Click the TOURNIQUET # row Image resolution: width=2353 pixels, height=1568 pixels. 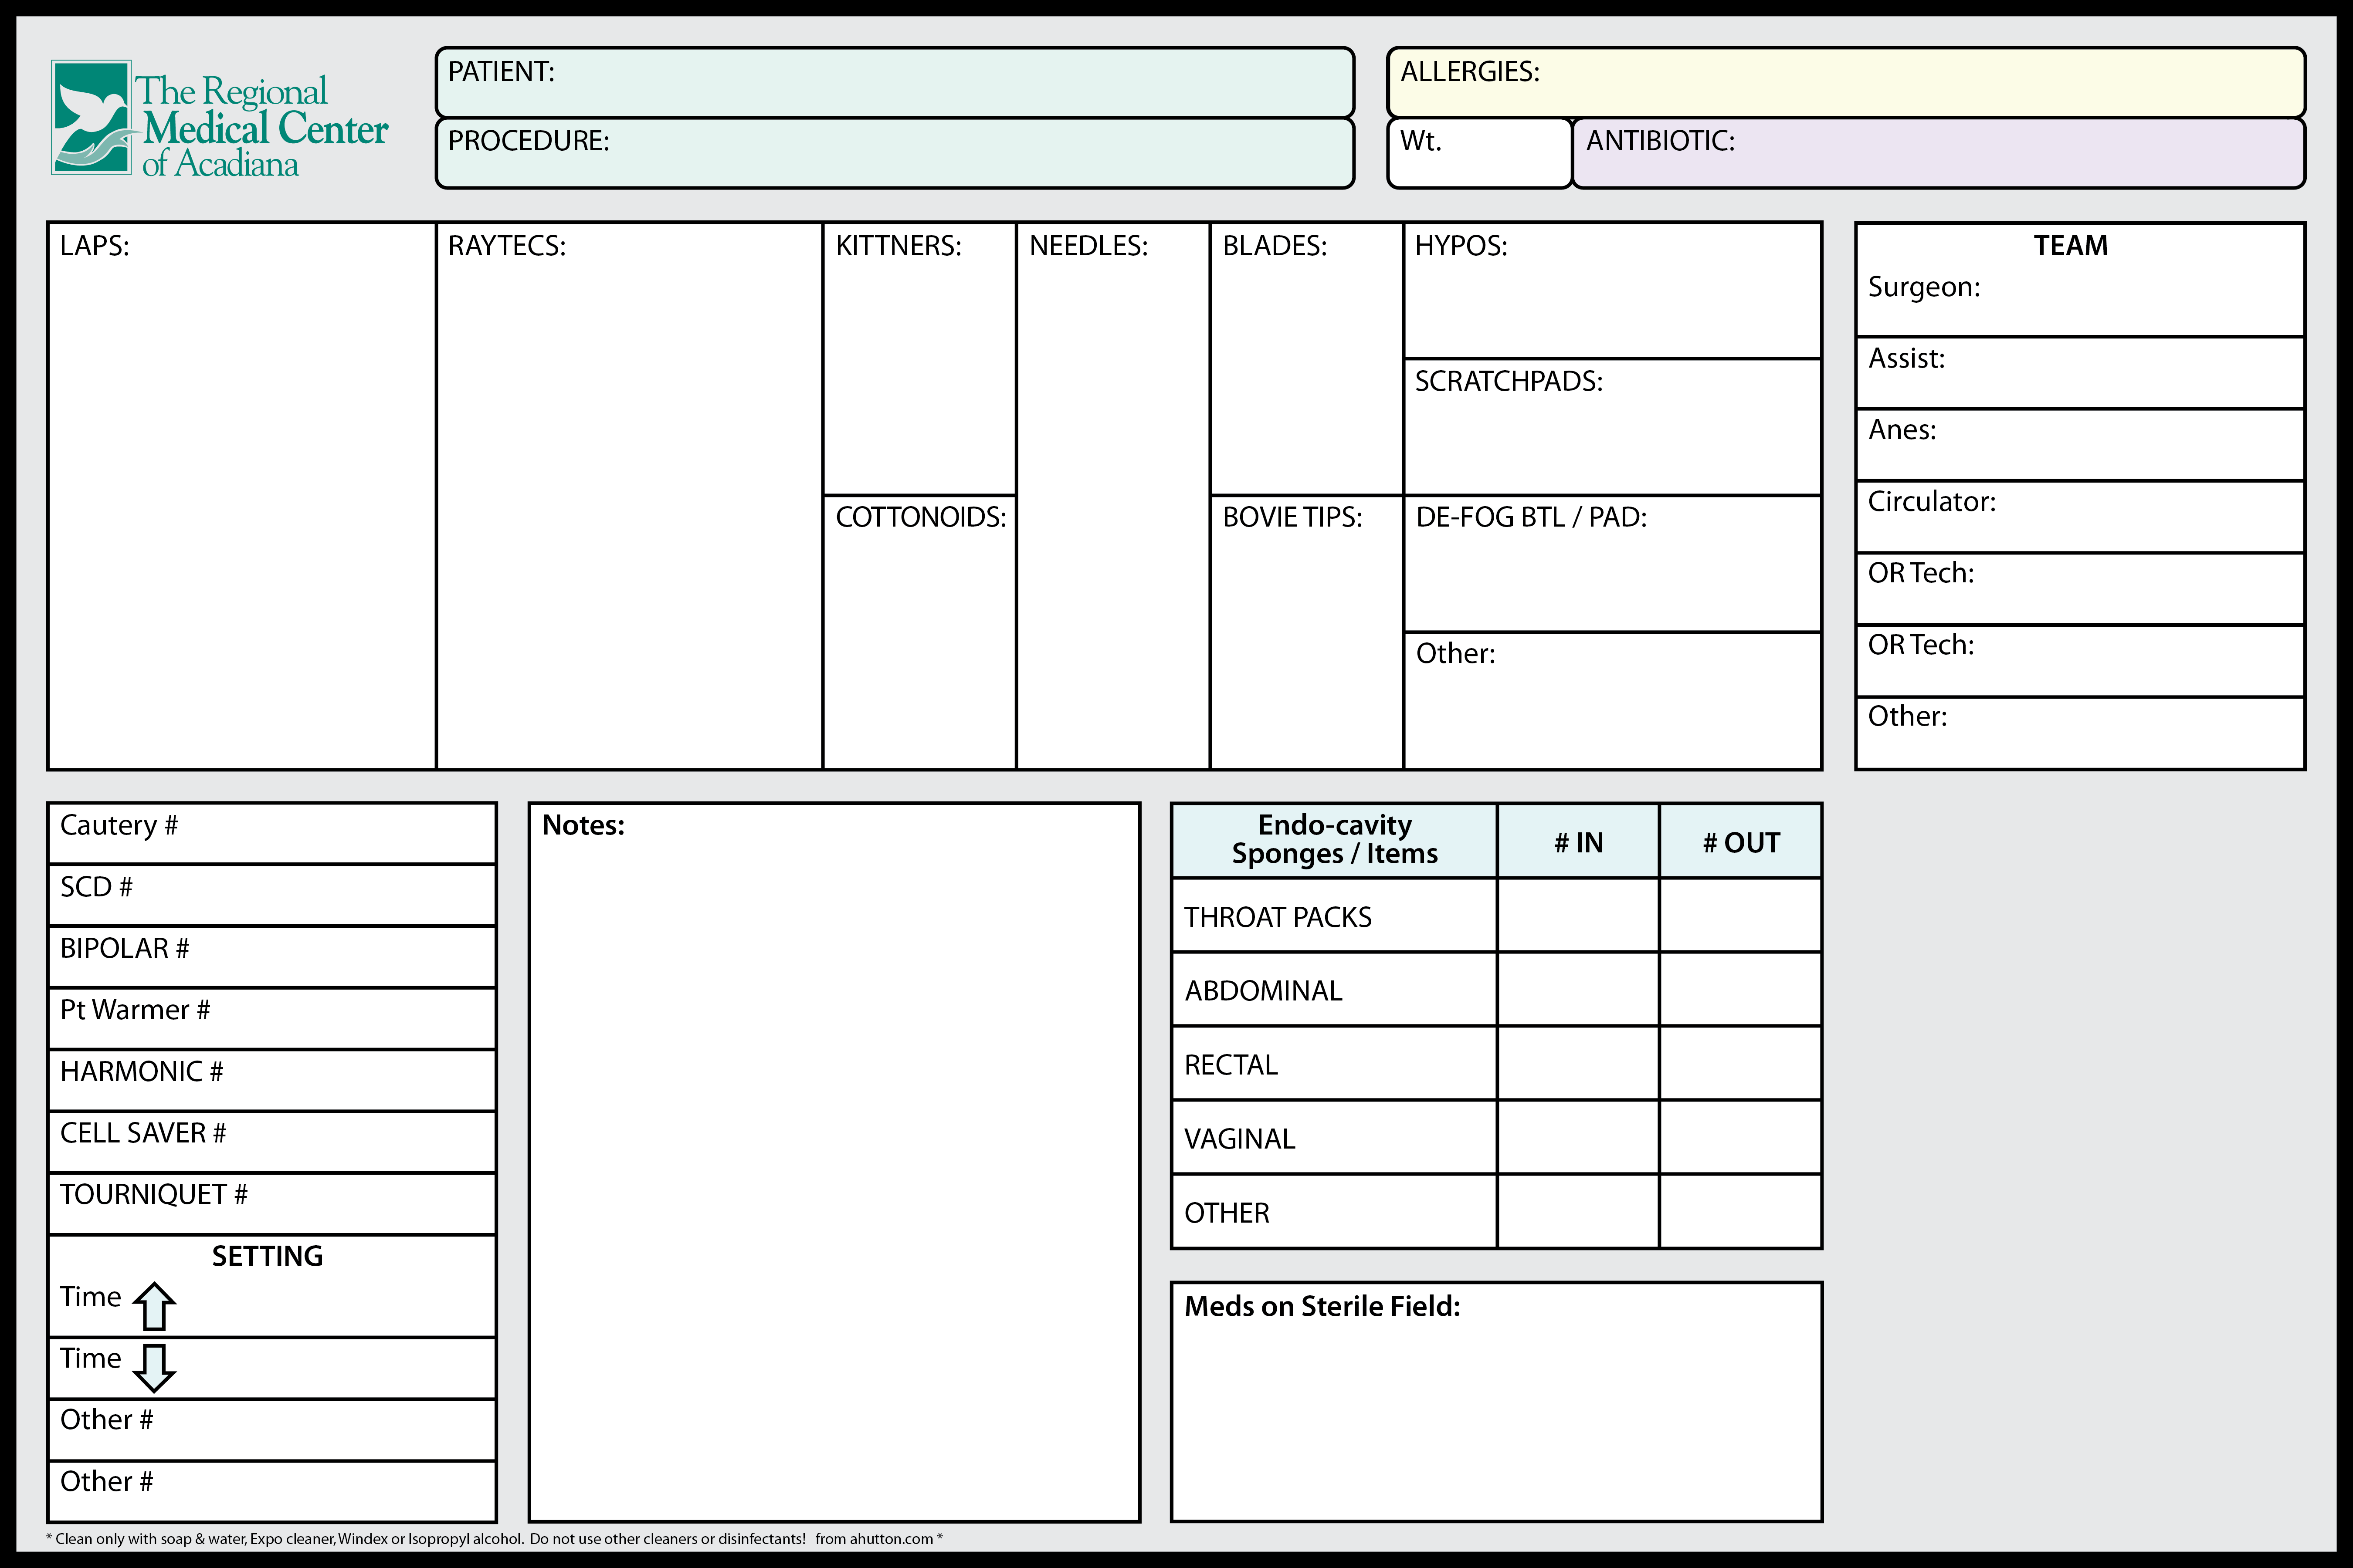[x=272, y=1204]
